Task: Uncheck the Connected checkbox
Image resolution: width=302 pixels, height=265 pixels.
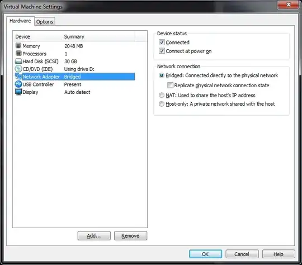Action: 162,42
